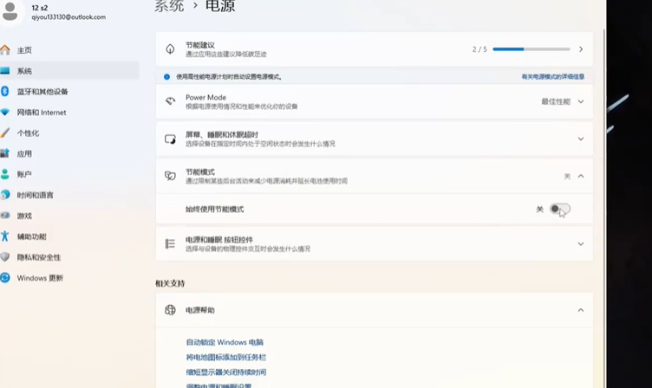Open 时间和语言 settings page

coord(35,195)
